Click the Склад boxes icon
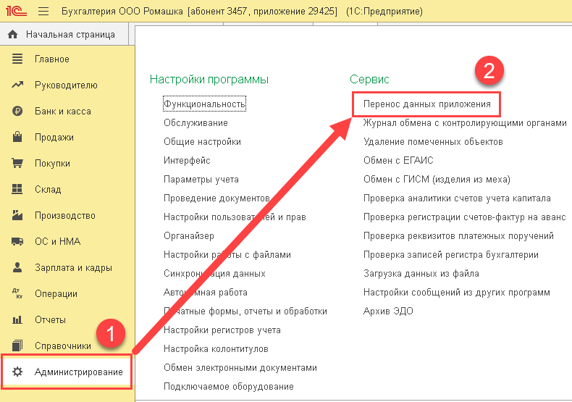The height and width of the screenshot is (402, 572). point(17,189)
